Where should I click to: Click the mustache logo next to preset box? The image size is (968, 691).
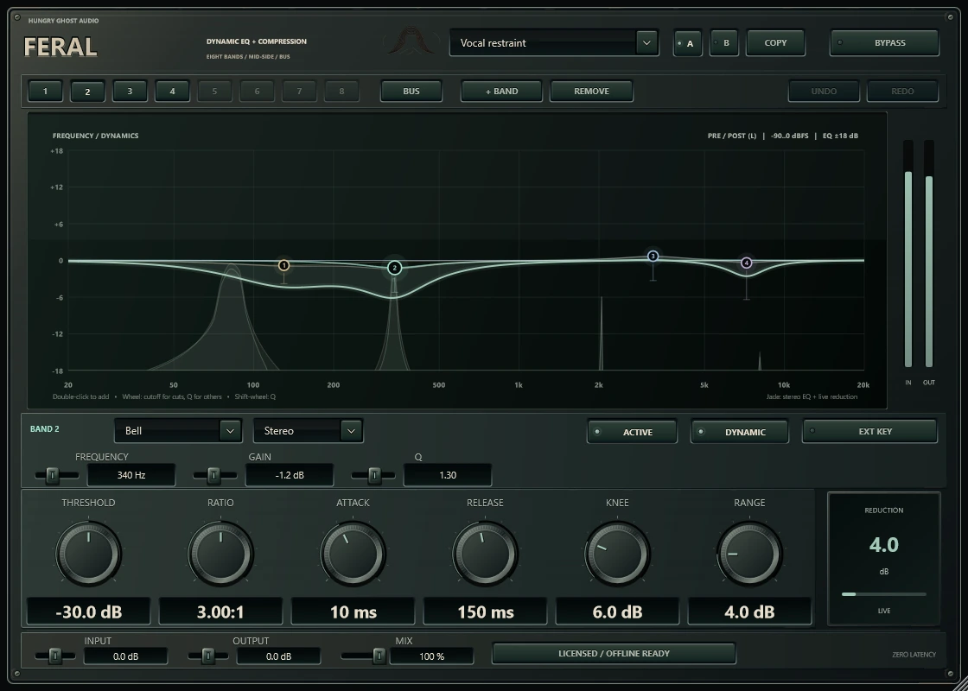click(411, 41)
